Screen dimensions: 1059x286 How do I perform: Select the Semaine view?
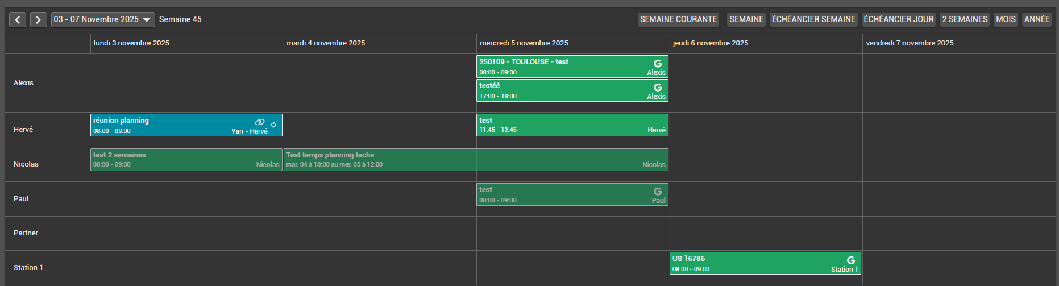coord(746,19)
